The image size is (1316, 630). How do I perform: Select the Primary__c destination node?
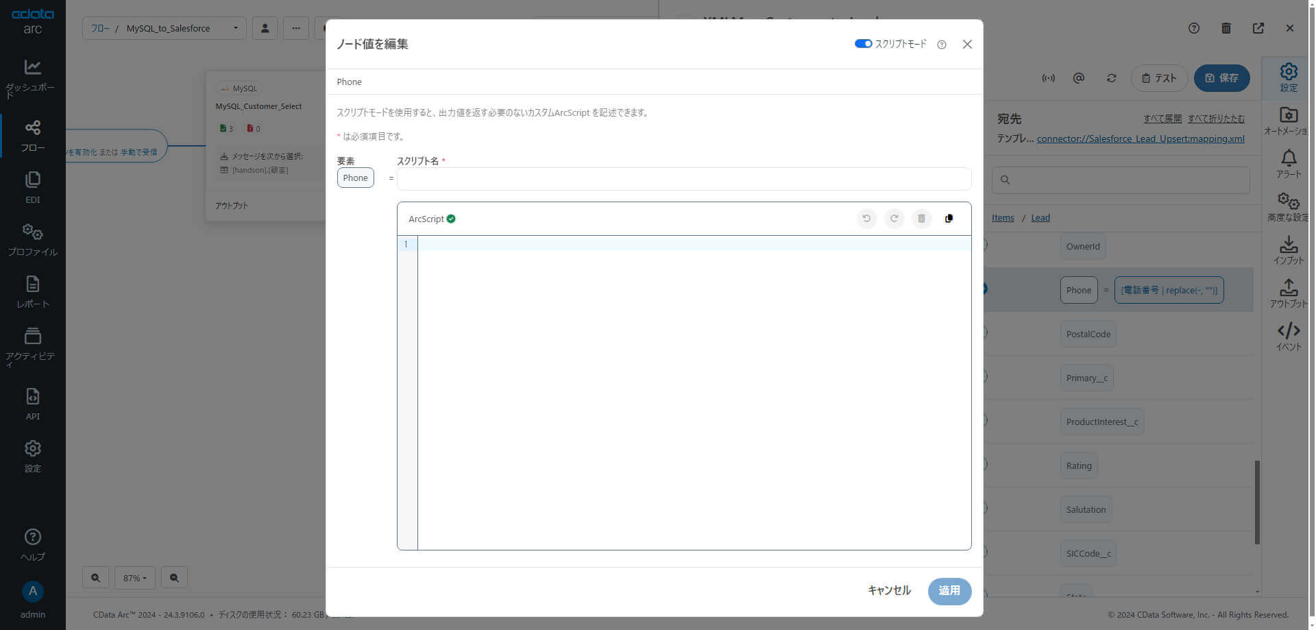[1086, 378]
